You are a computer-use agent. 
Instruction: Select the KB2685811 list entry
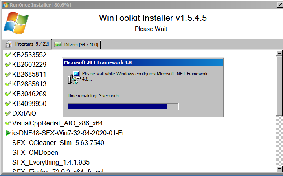(x=29, y=74)
